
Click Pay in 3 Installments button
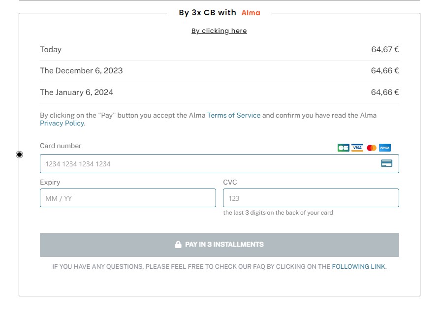click(x=220, y=245)
